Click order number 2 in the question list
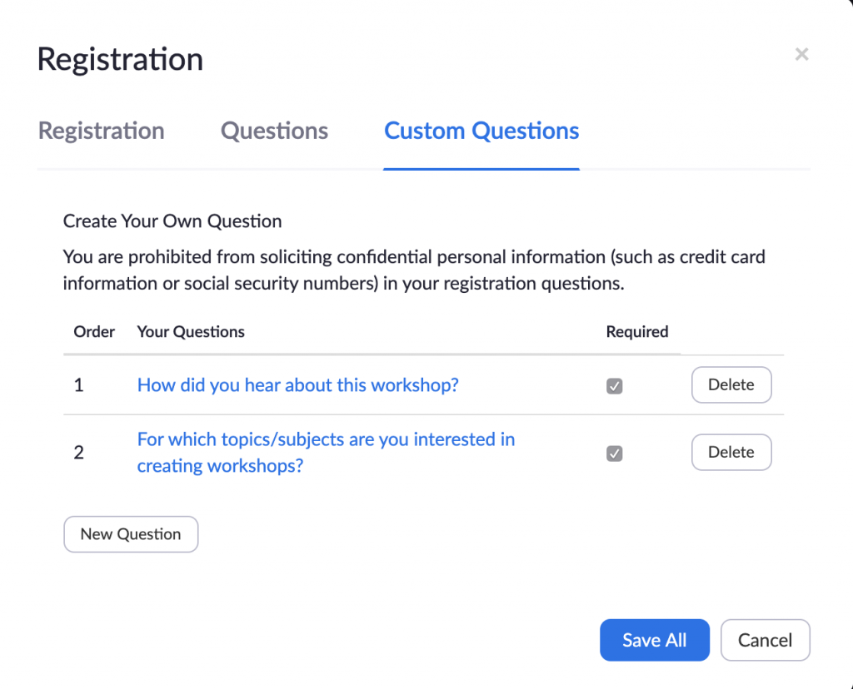This screenshot has height=689, width=853. [79, 453]
